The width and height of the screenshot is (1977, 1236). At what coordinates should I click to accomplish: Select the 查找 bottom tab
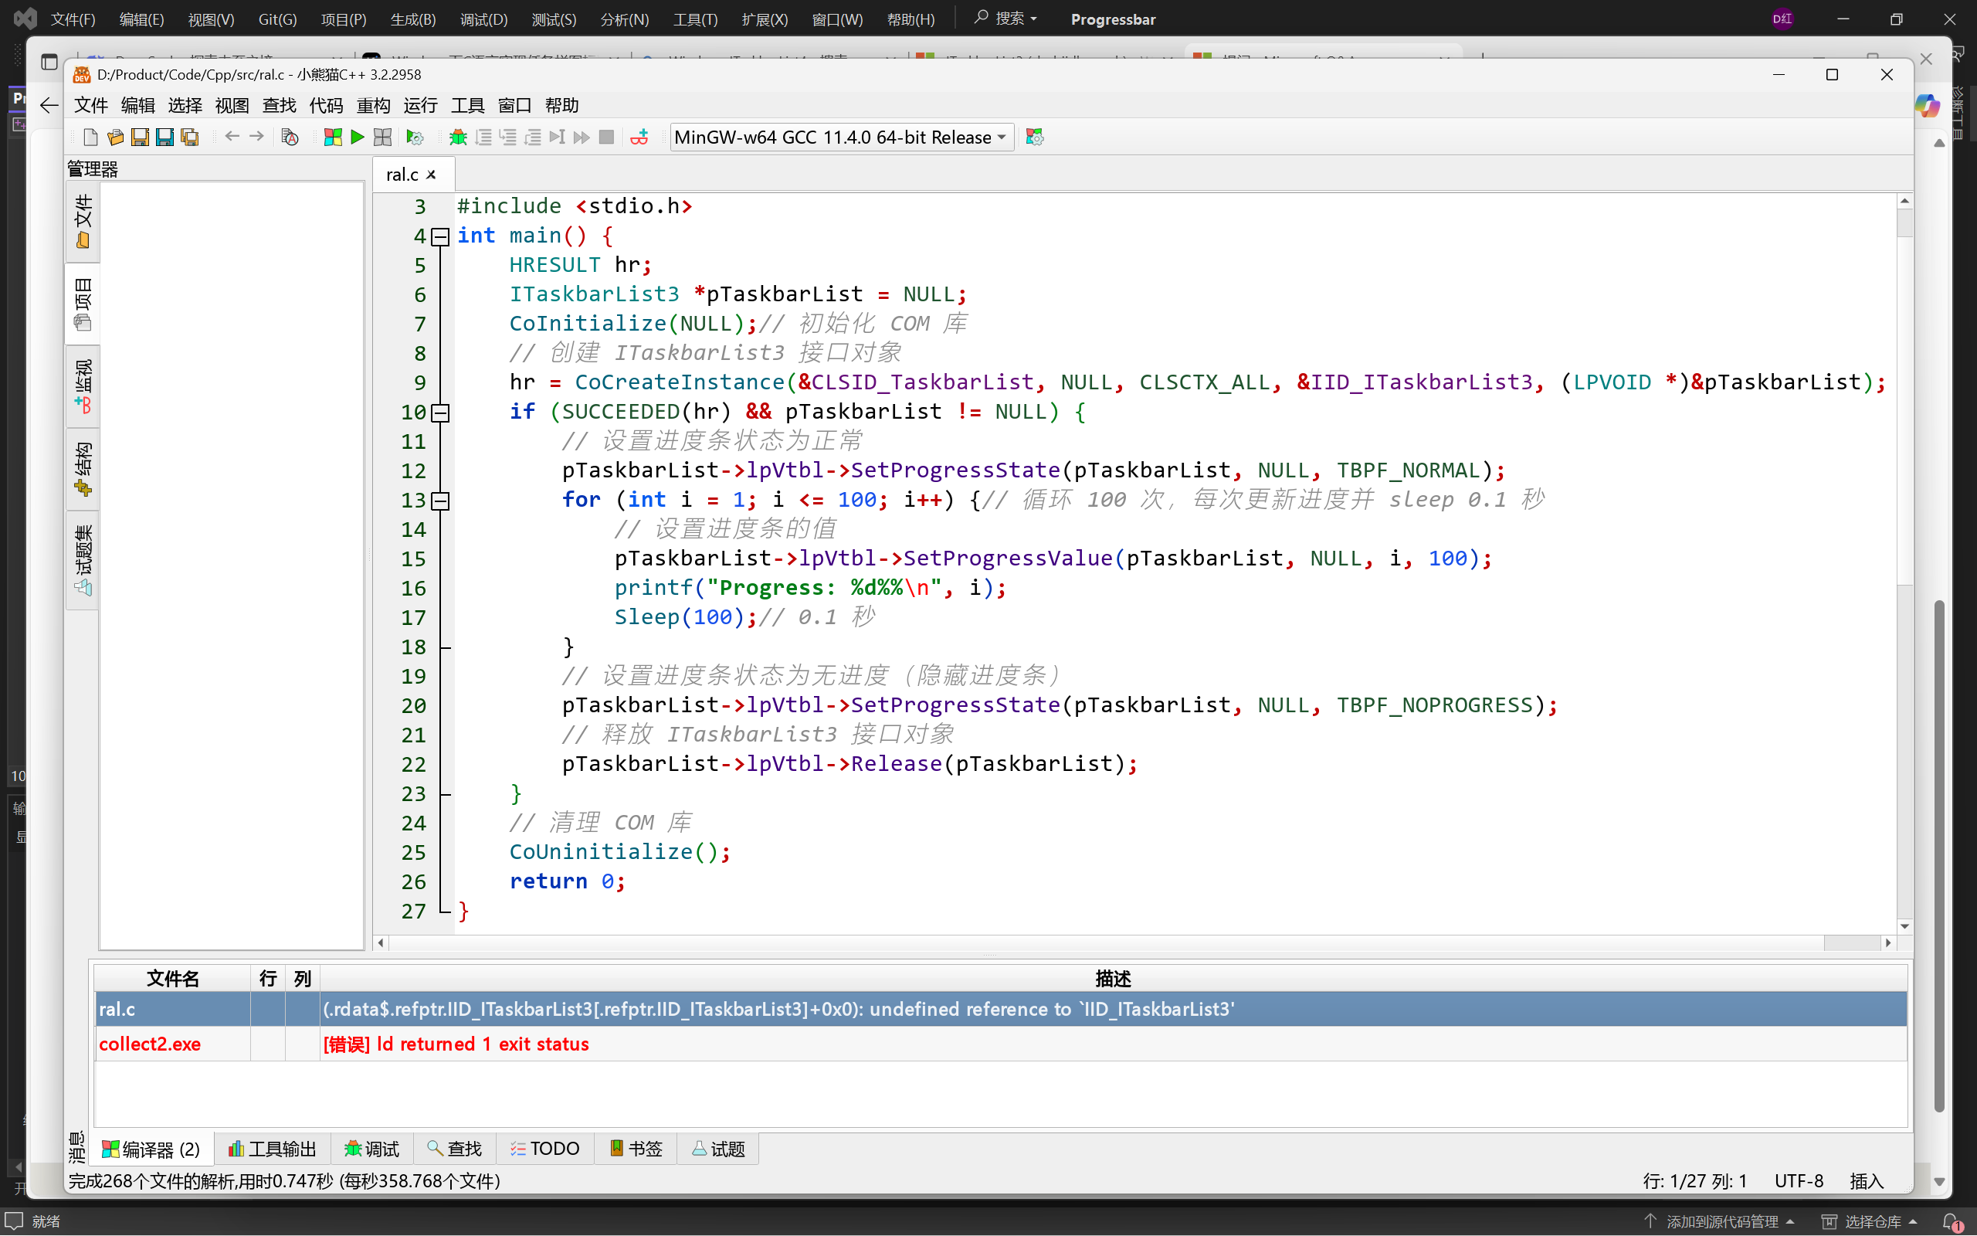point(455,1149)
